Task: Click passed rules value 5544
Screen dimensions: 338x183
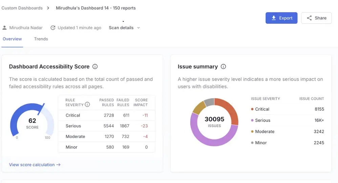Action: [x=109, y=126]
